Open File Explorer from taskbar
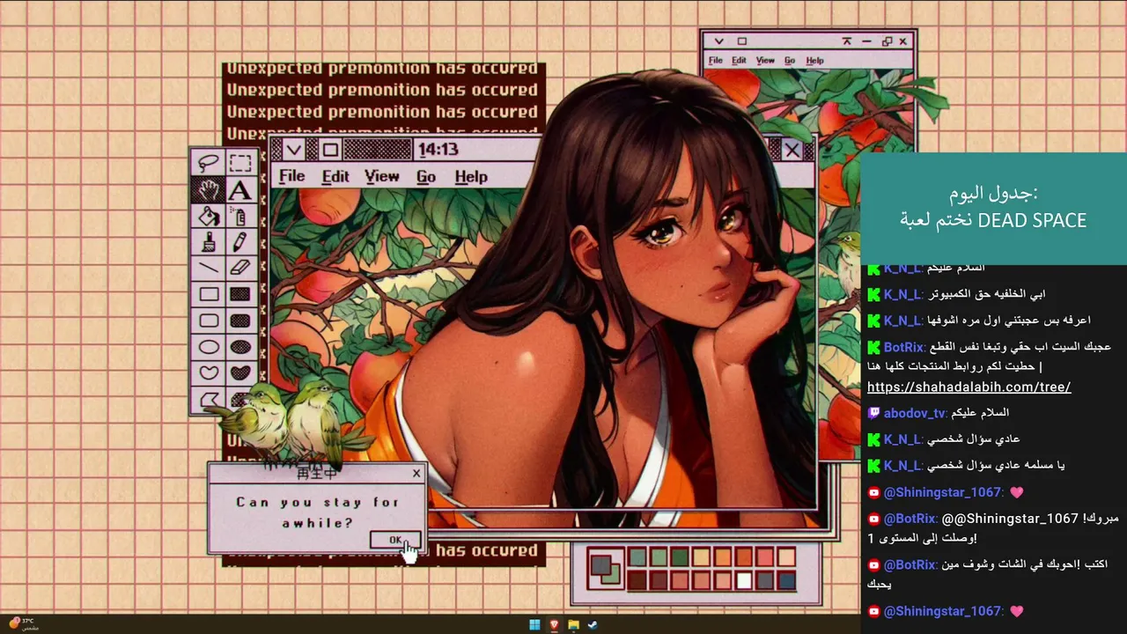This screenshot has width=1127, height=634. click(573, 625)
